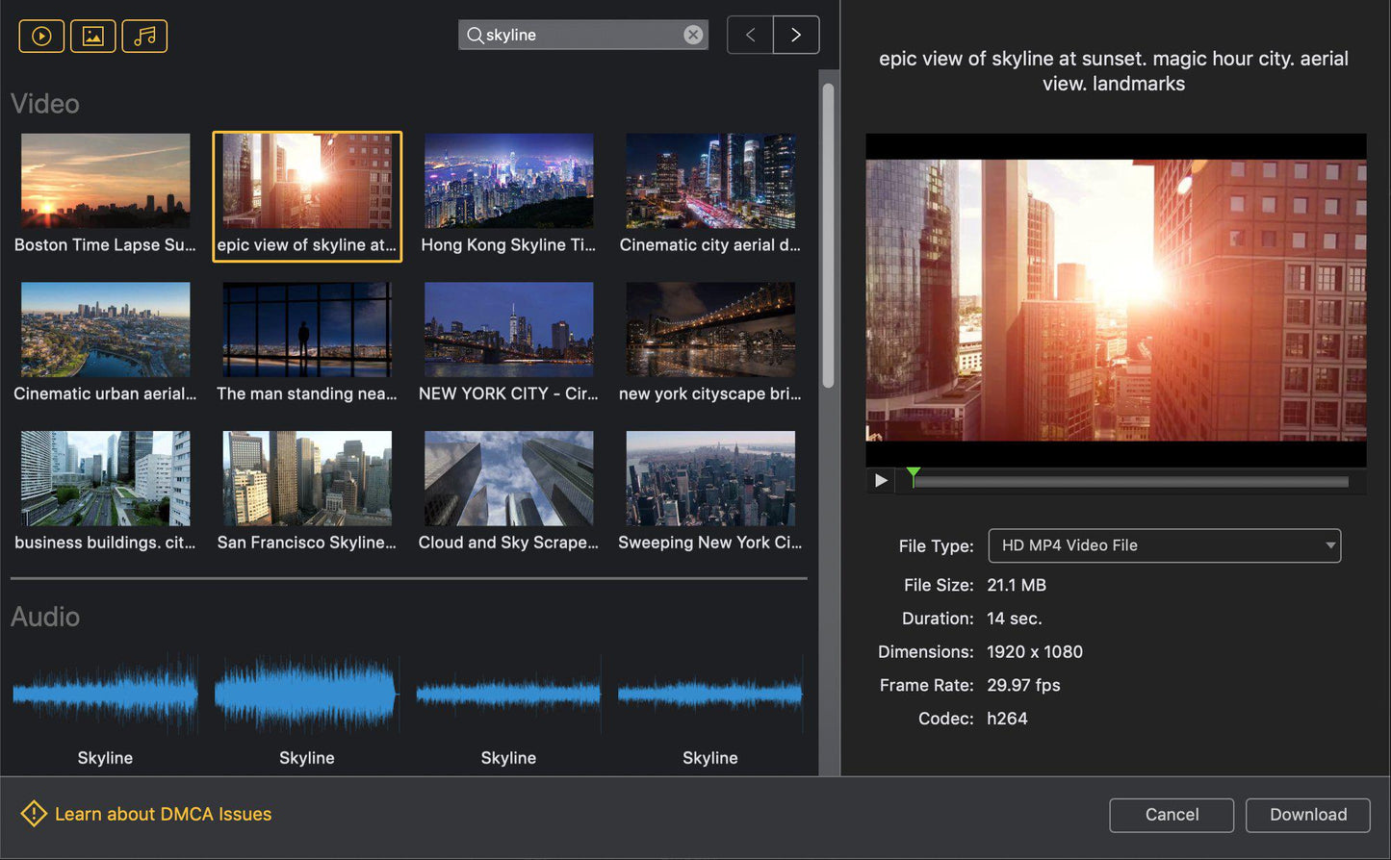Select the first Skyline audio waveform
Screen dimensions: 1391x860
tap(105, 693)
